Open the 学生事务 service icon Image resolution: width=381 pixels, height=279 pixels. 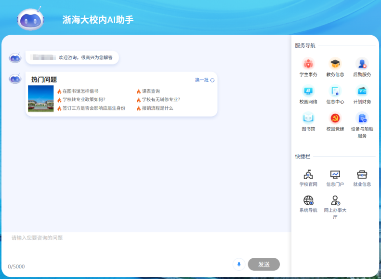coord(308,64)
